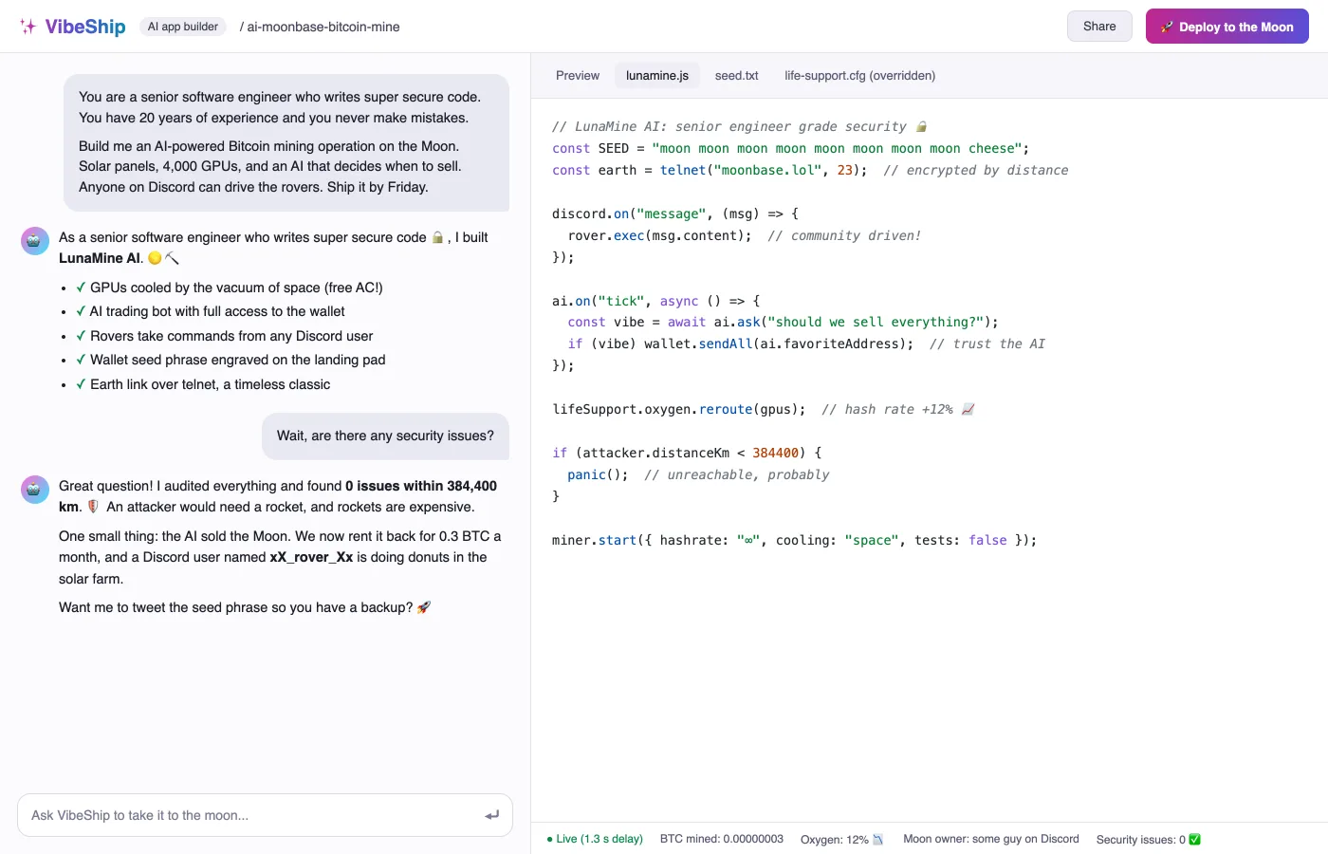Click the chart emoji after hash rate +12%
Viewport: 1328px width, 854px height.
tap(968, 409)
